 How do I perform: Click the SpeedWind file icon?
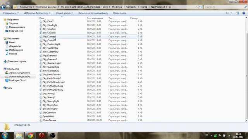(41, 116)
